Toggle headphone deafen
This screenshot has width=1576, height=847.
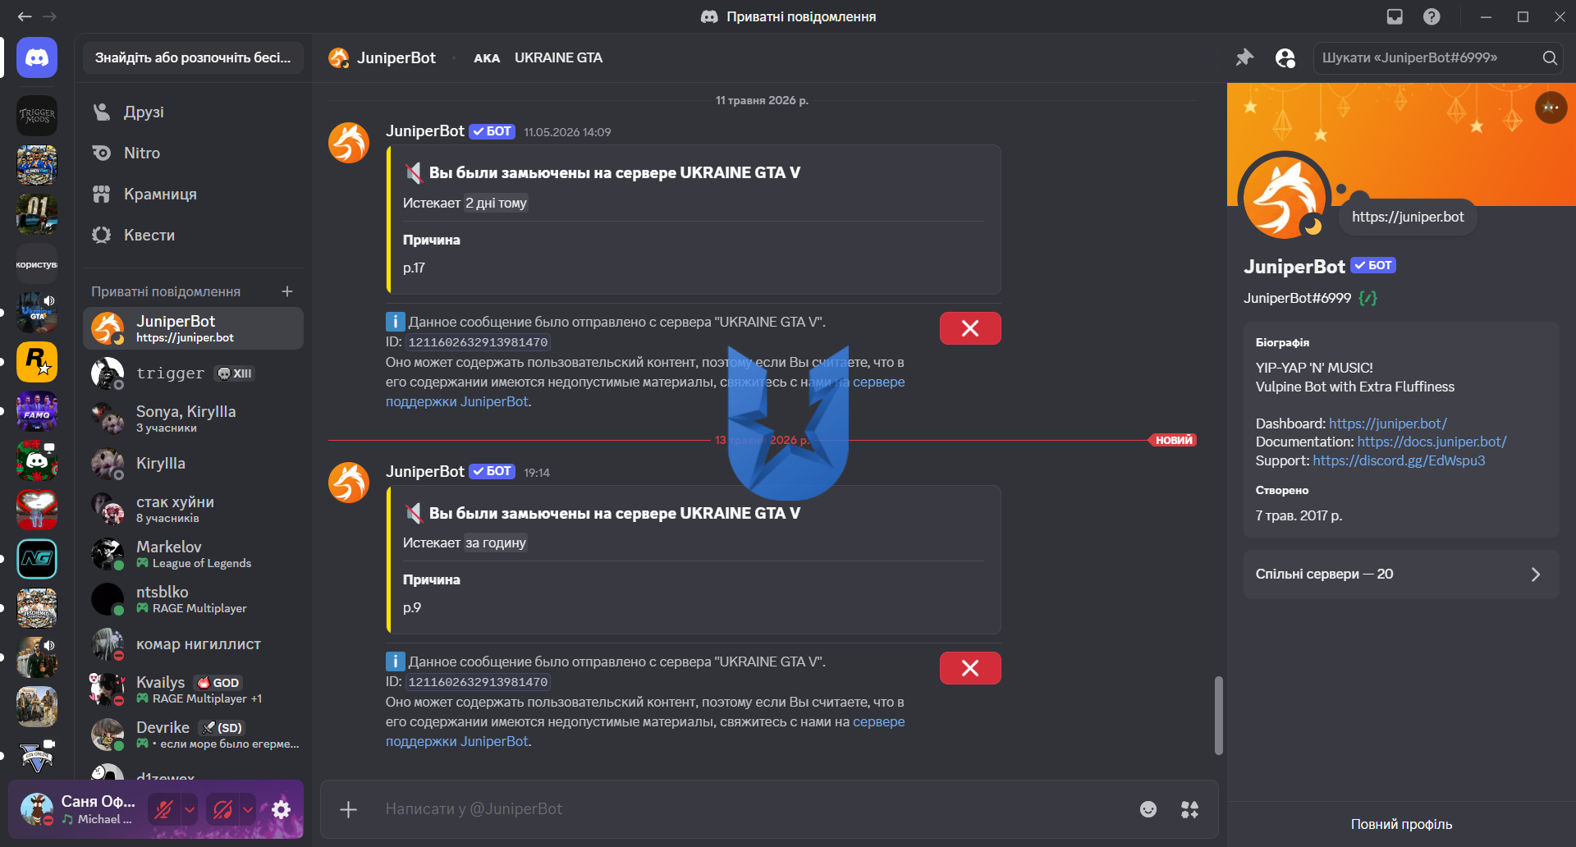pyautogui.click(x=222, y=809)
